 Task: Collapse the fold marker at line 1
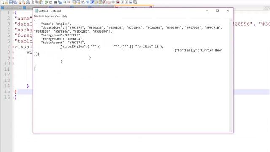(13, 13)
